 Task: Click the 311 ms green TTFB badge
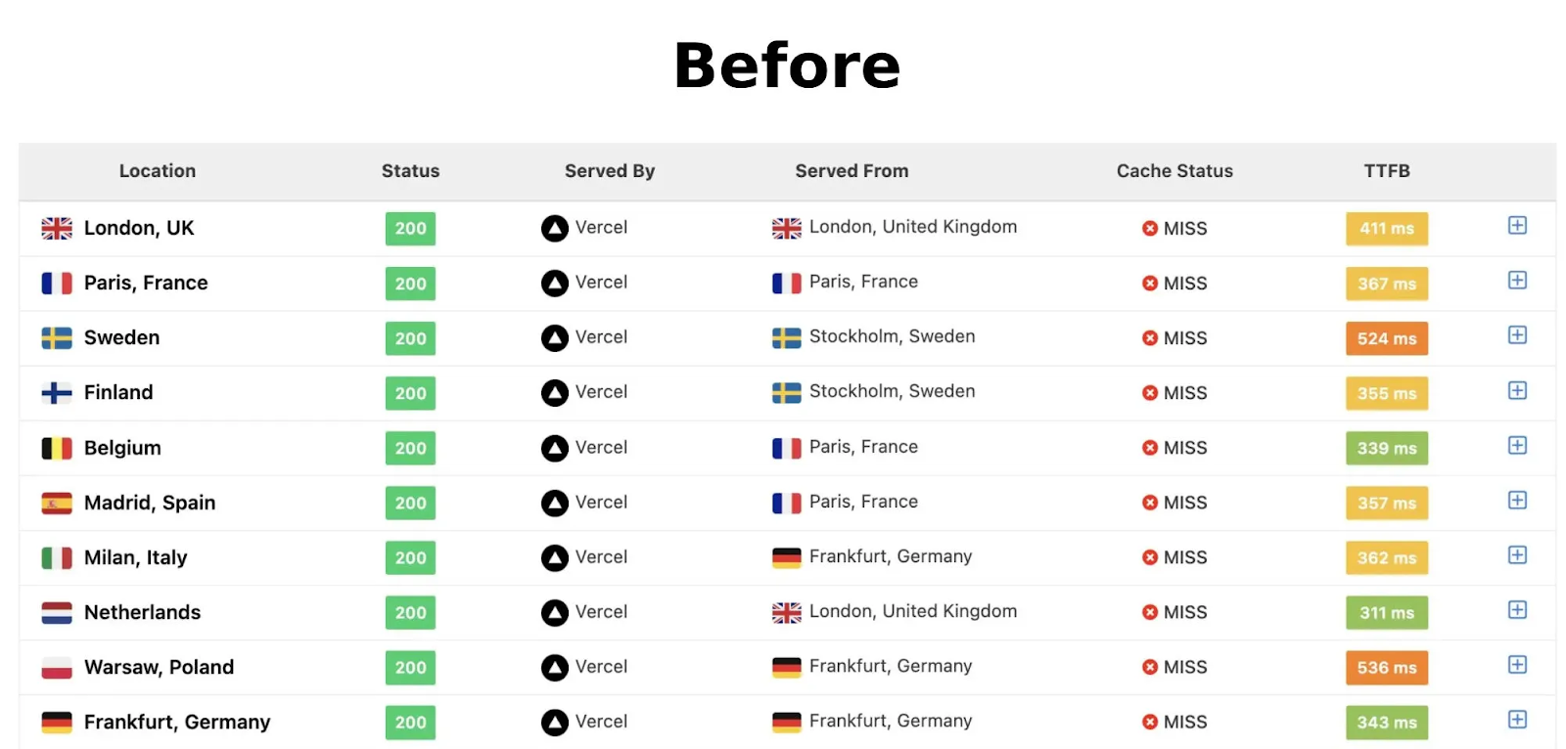click(x=1387, y=613)
